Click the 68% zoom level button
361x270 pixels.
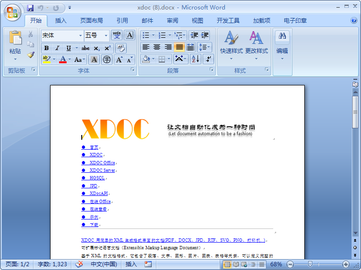[x=276, y=264]
